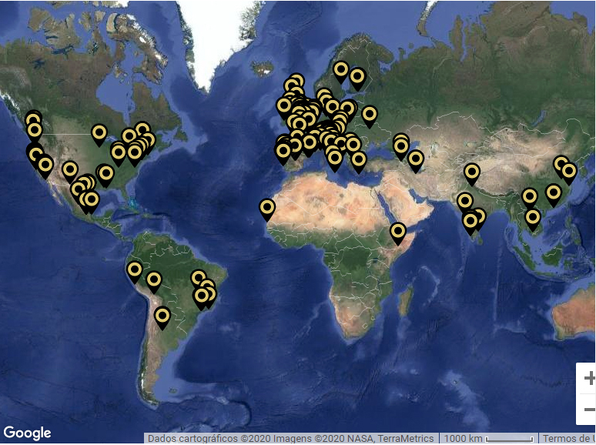596x445 pixels.
Task: Click the Google logo
Action: pyautogui.click(x=27, y=433)
